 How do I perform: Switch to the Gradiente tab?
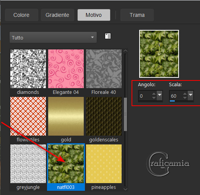click(x=57, y=15)
